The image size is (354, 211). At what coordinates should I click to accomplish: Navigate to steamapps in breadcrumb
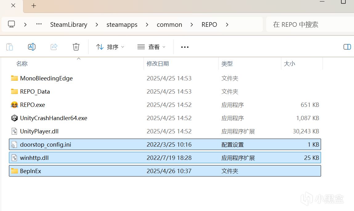(x=122, y=24)
